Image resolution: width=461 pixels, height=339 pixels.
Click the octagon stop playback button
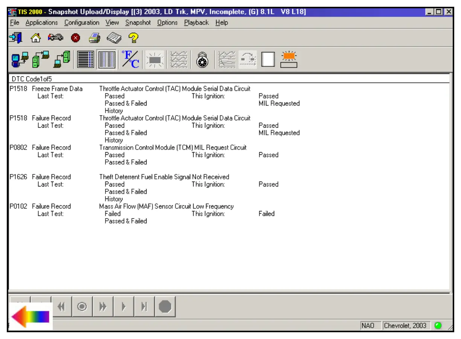pos(165,307)
